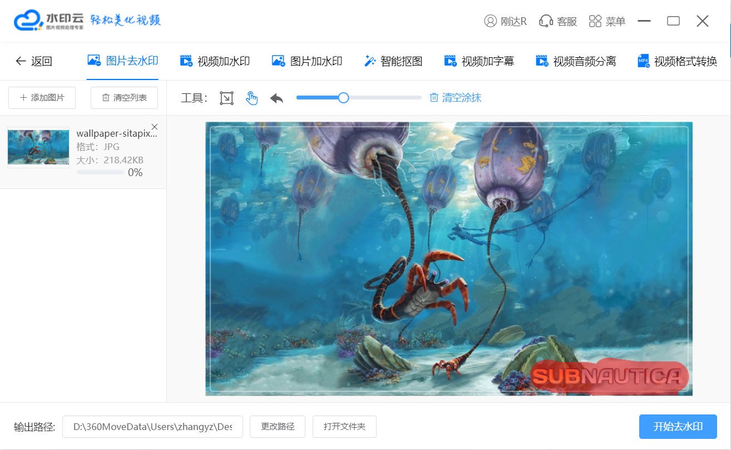
Task: Open the 视频加水印 tab
Action: pyautogui.click(x=215, y=61)
